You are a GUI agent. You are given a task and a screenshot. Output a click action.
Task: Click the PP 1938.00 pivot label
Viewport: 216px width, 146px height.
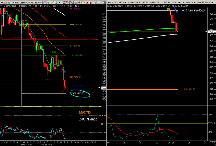tap(75, 9)
